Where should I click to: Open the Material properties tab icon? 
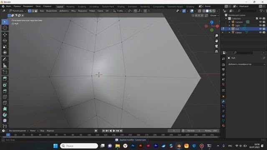tap(224, 126)
